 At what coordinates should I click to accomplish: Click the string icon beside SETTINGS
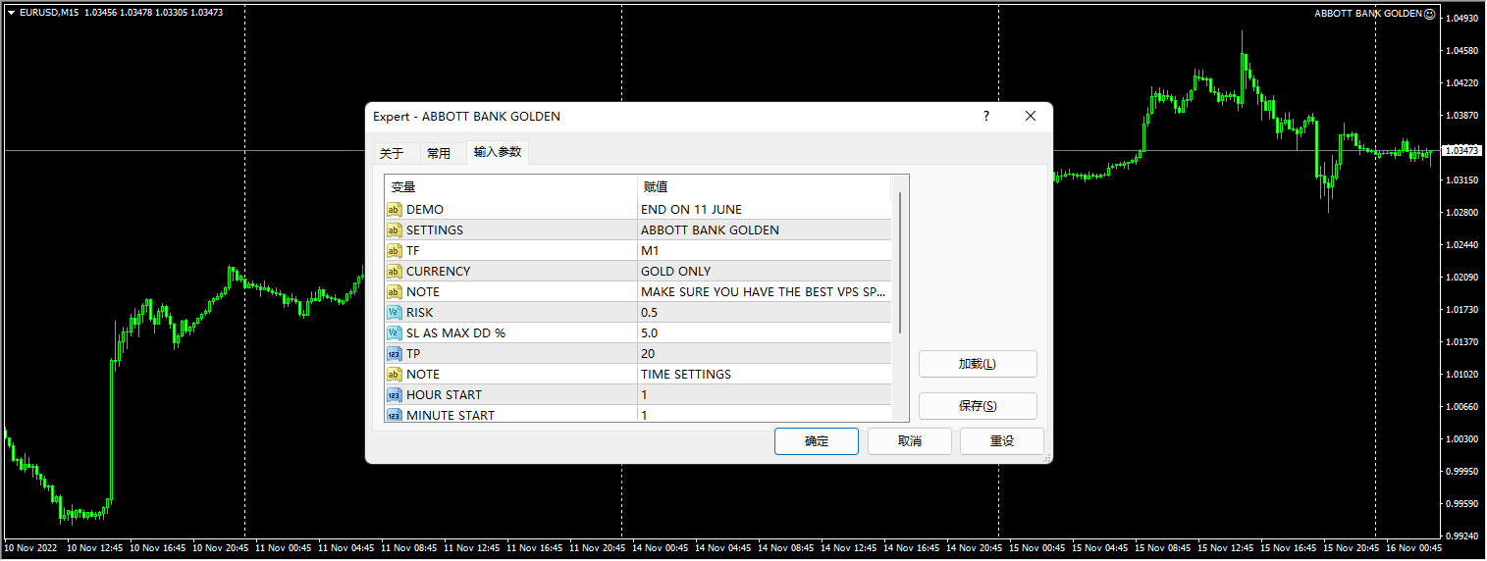(395, 229)
